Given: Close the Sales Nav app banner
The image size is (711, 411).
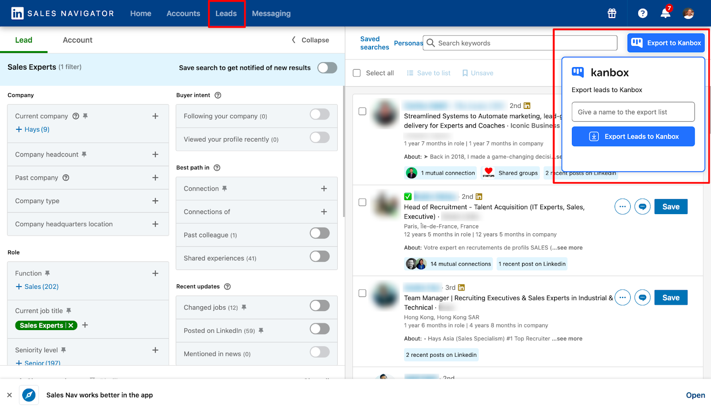Looking at the screenshot, I should tap(9, 395).
